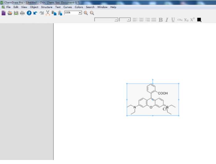Open the Search menu
216x164 pixels.
coord(90,7)
